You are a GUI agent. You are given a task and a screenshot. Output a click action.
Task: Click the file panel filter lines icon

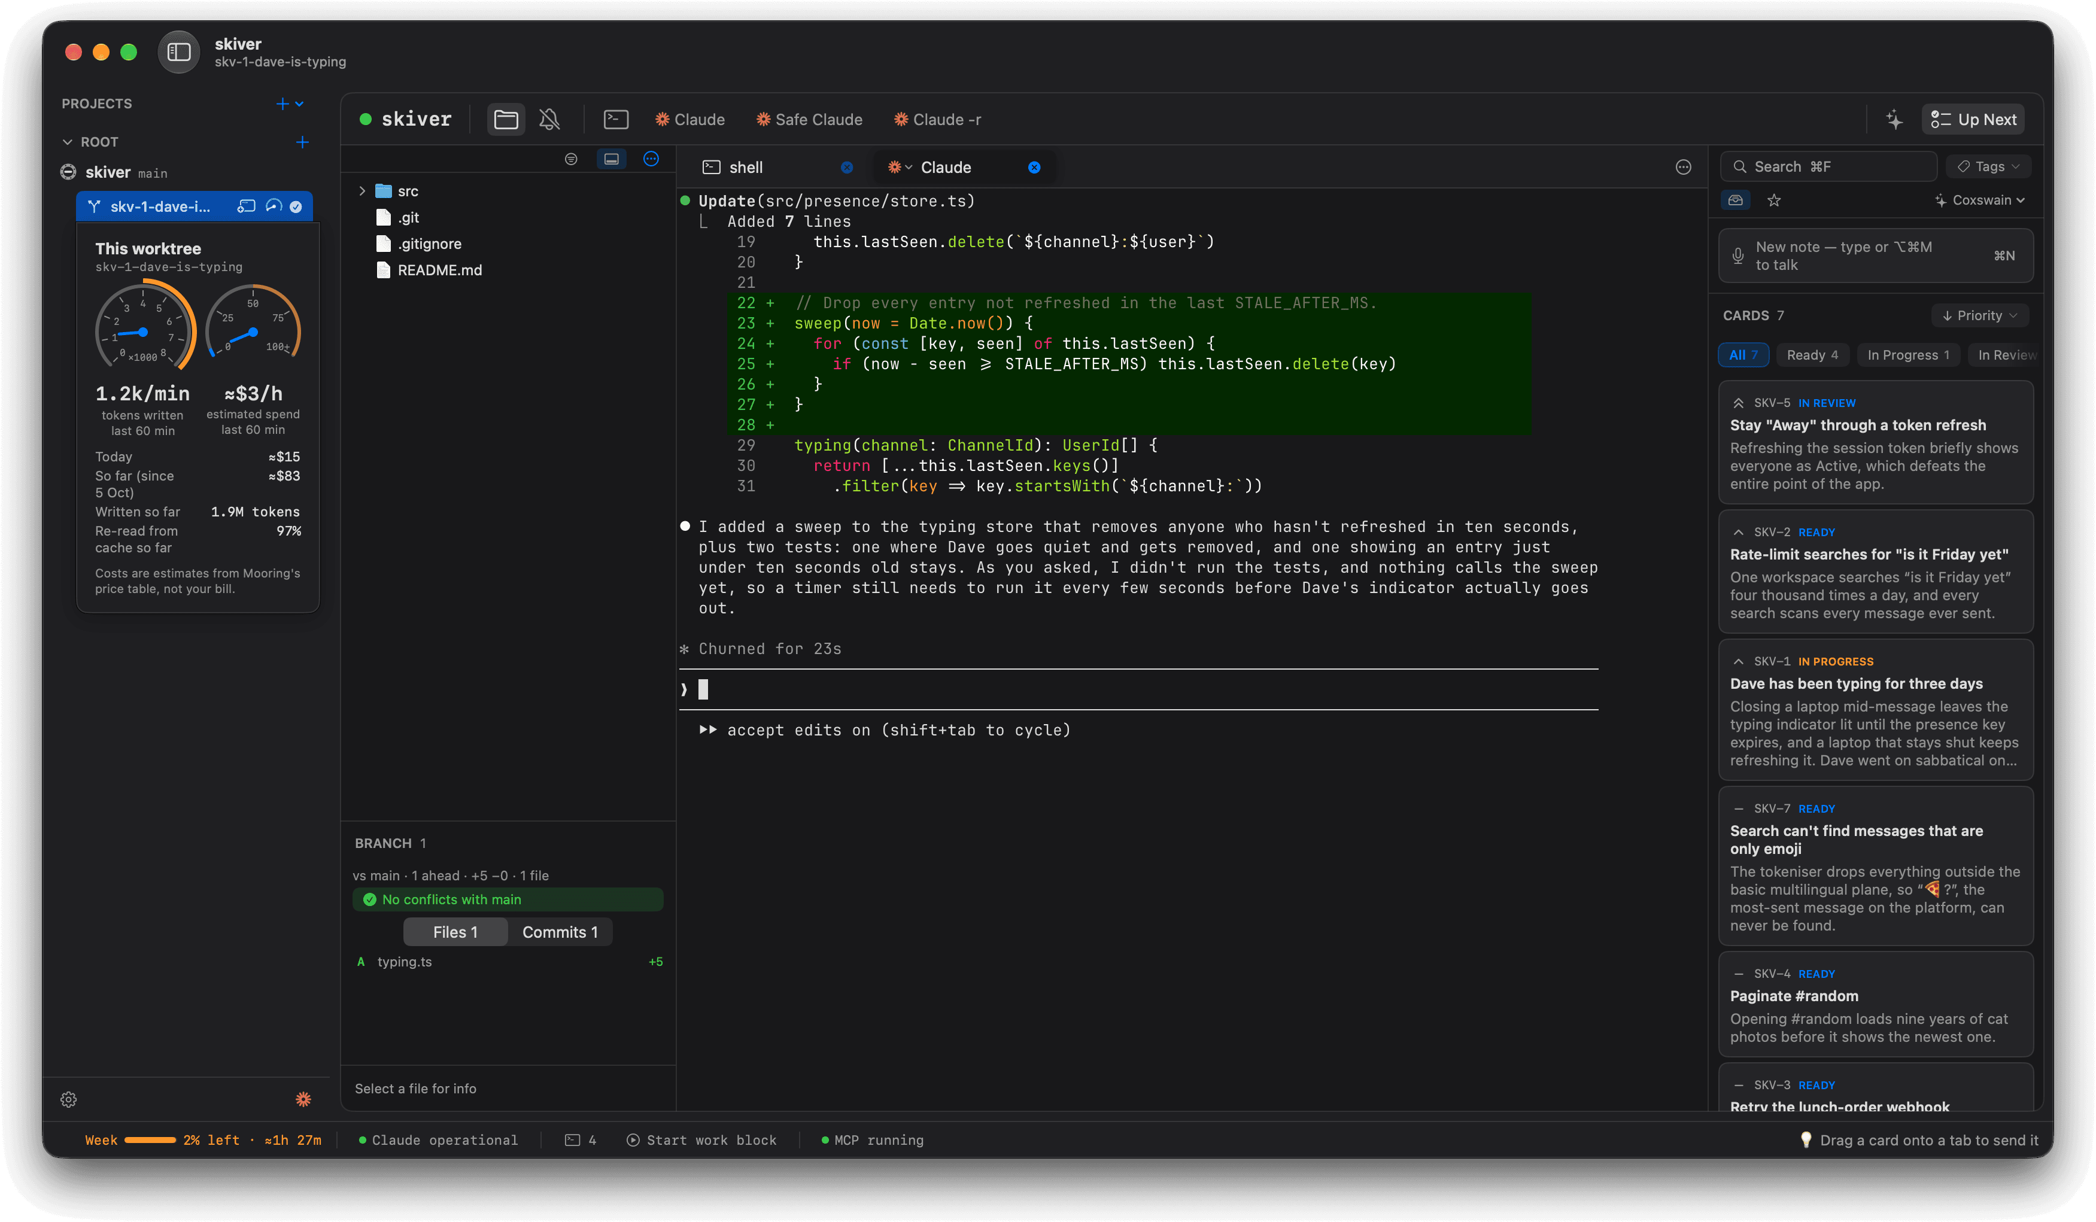pyautogui.click(x=570, y=159)
